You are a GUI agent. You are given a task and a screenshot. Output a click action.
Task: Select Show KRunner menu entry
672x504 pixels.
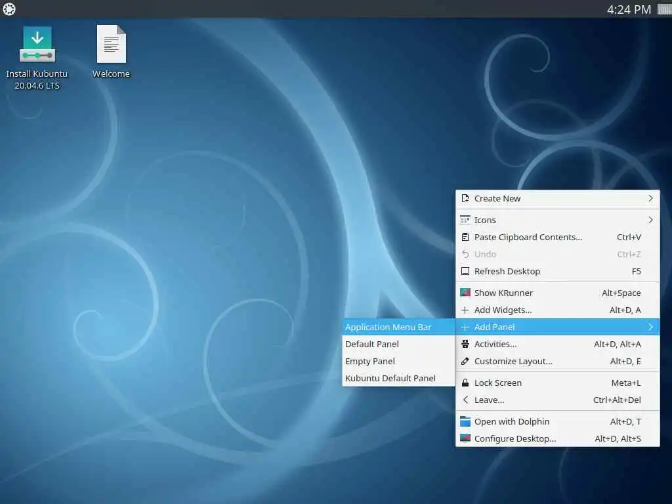tap(558, 293)
